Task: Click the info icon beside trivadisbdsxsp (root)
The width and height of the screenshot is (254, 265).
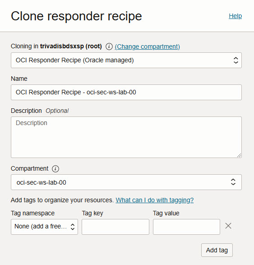Action: point(109,46)
